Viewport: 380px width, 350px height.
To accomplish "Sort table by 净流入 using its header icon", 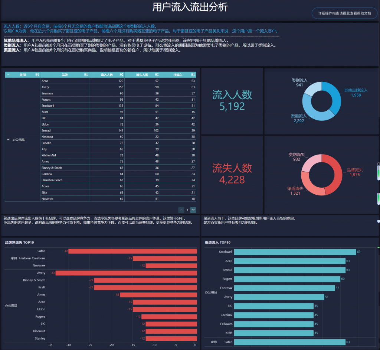I will pyautogui.click(x=193, y=75).
